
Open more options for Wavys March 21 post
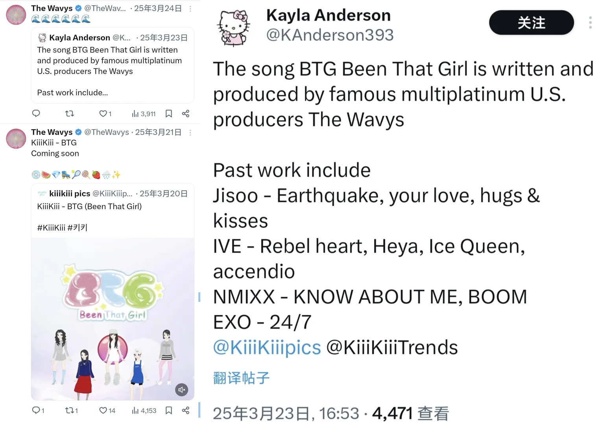190,133
